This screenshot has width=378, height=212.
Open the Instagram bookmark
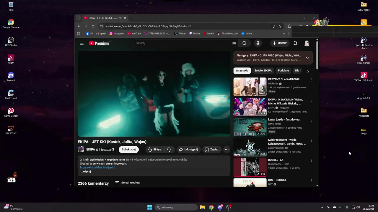pyautogui.click(x=117, y=34)
